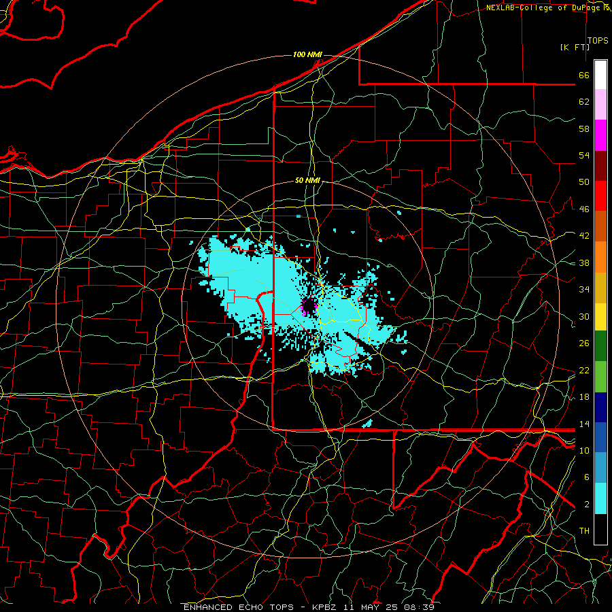Select the black TH legend block
612x612 pixels.
[600, 529]
